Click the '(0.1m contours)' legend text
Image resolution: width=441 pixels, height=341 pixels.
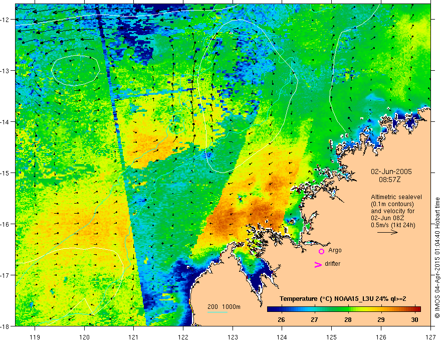[392, 204]
